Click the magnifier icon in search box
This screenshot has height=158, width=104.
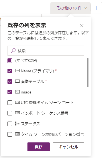pyautogui.click(x=13, y=51)
